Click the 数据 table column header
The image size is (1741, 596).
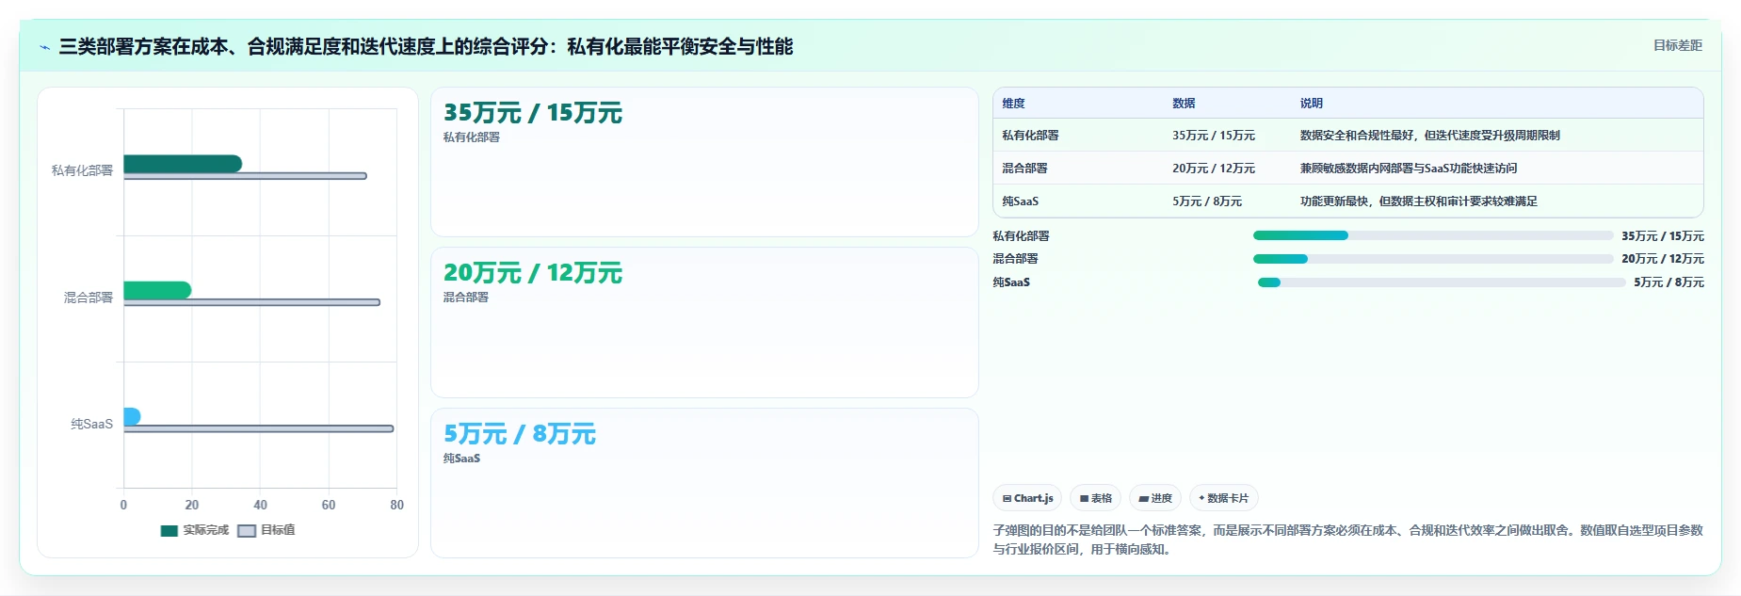pos(1184,104)
